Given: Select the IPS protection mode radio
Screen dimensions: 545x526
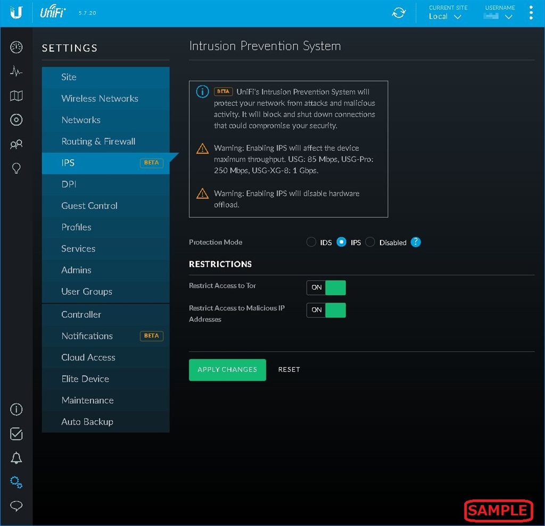Looking at the screenshot, I should (x=341, y=242).
